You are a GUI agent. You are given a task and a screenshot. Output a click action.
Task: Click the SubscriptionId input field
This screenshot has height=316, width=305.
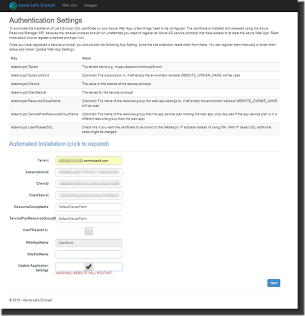(89, 172)
